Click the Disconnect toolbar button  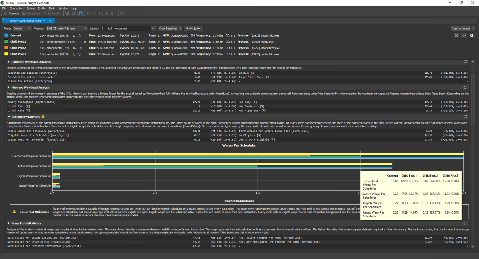[x=31, y=13]
